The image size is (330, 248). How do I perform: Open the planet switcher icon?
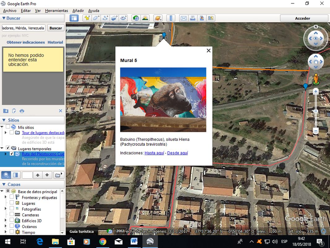(x=158, y=18)
